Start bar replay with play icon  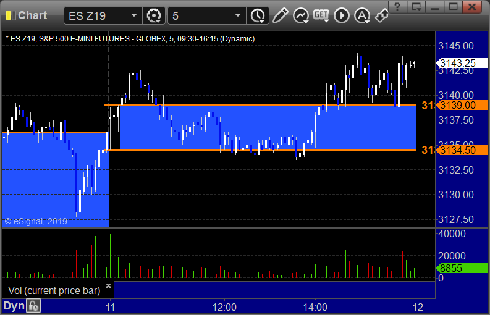click(x=342, y=15)
